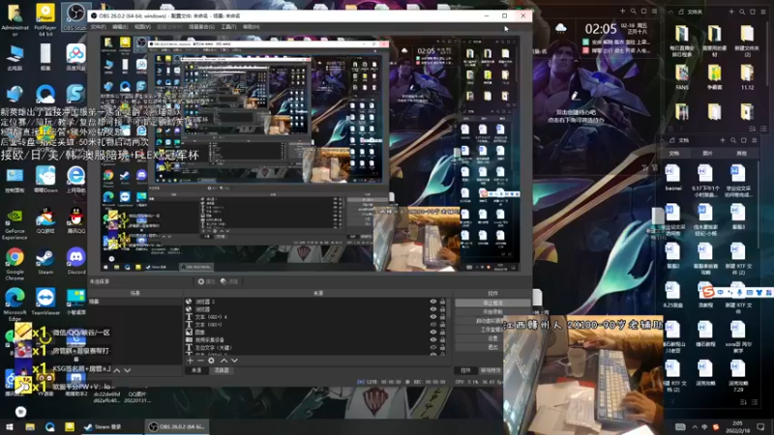
Task: Collapse the 文件夹 widget with its chevron
Action: (x=670, y=12)
